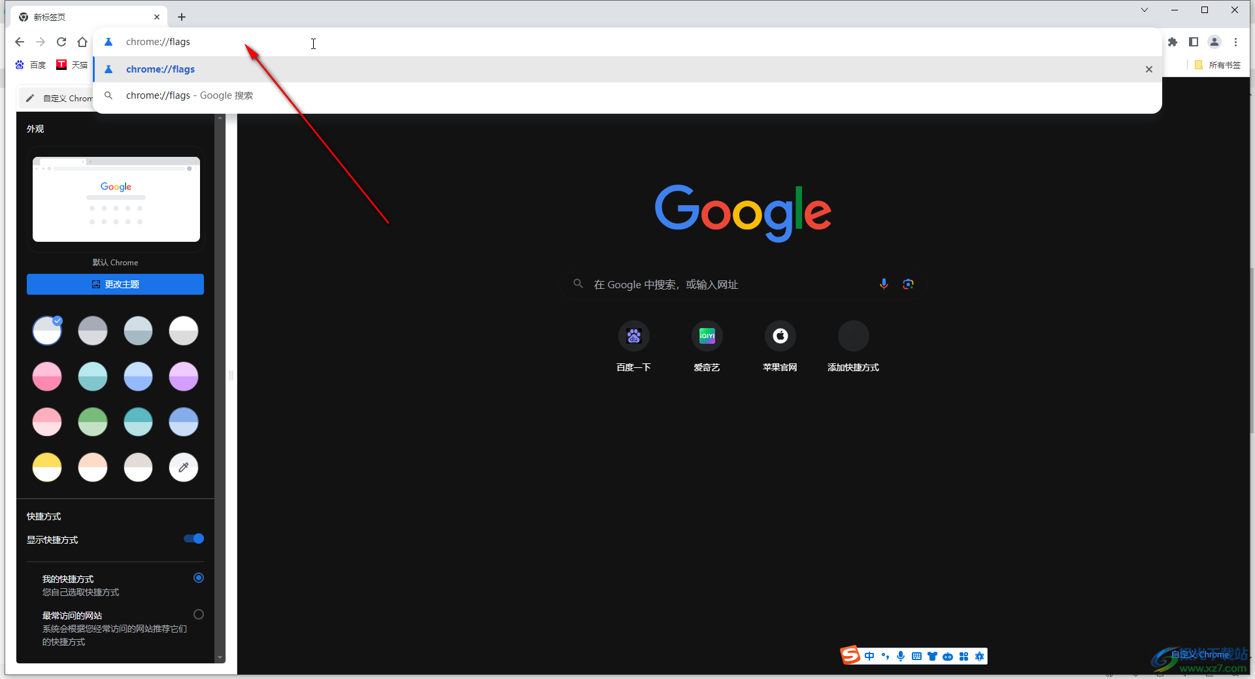
Task: Select the purple color swatch
Action: [184, 376]
